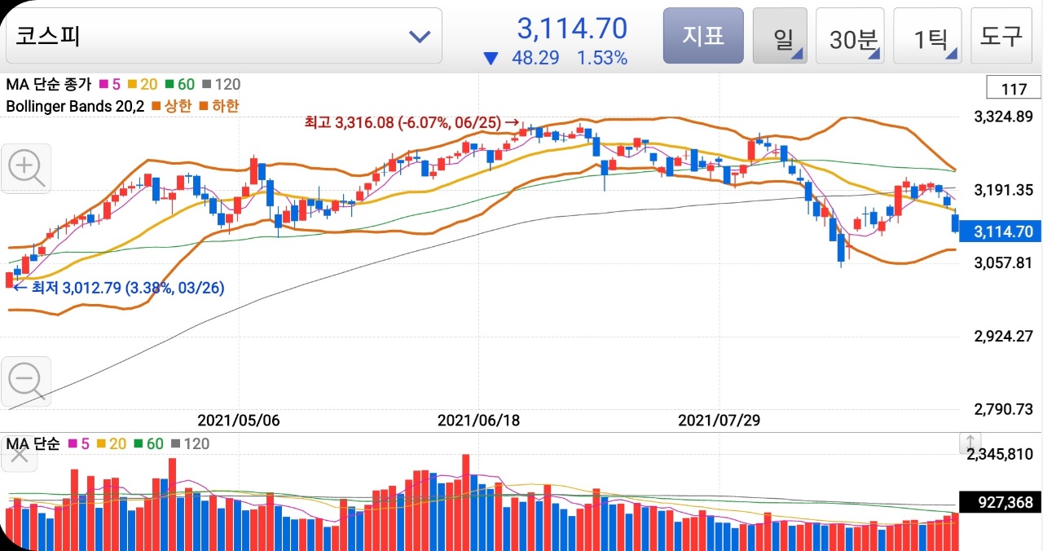Open the 코스피 symbol dropdown
The width and height of the screenshot is (1043, 551).
click(x=224, y=36)
